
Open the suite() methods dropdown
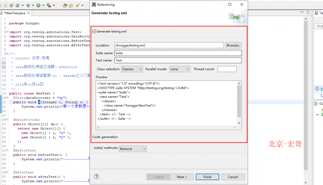(x=133, y=149)
